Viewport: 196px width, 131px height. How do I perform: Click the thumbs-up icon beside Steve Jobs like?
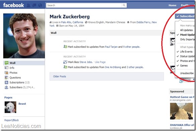[x=65, y=62]
